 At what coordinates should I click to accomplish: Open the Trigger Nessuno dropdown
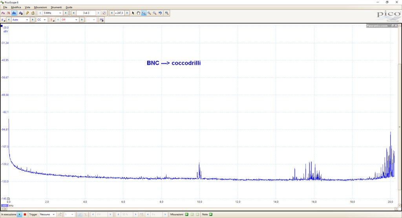tap(48, 214)
